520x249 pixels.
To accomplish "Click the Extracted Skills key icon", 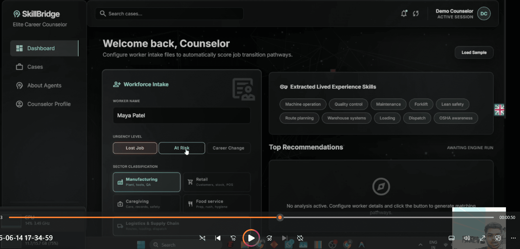I will point(283,87).
